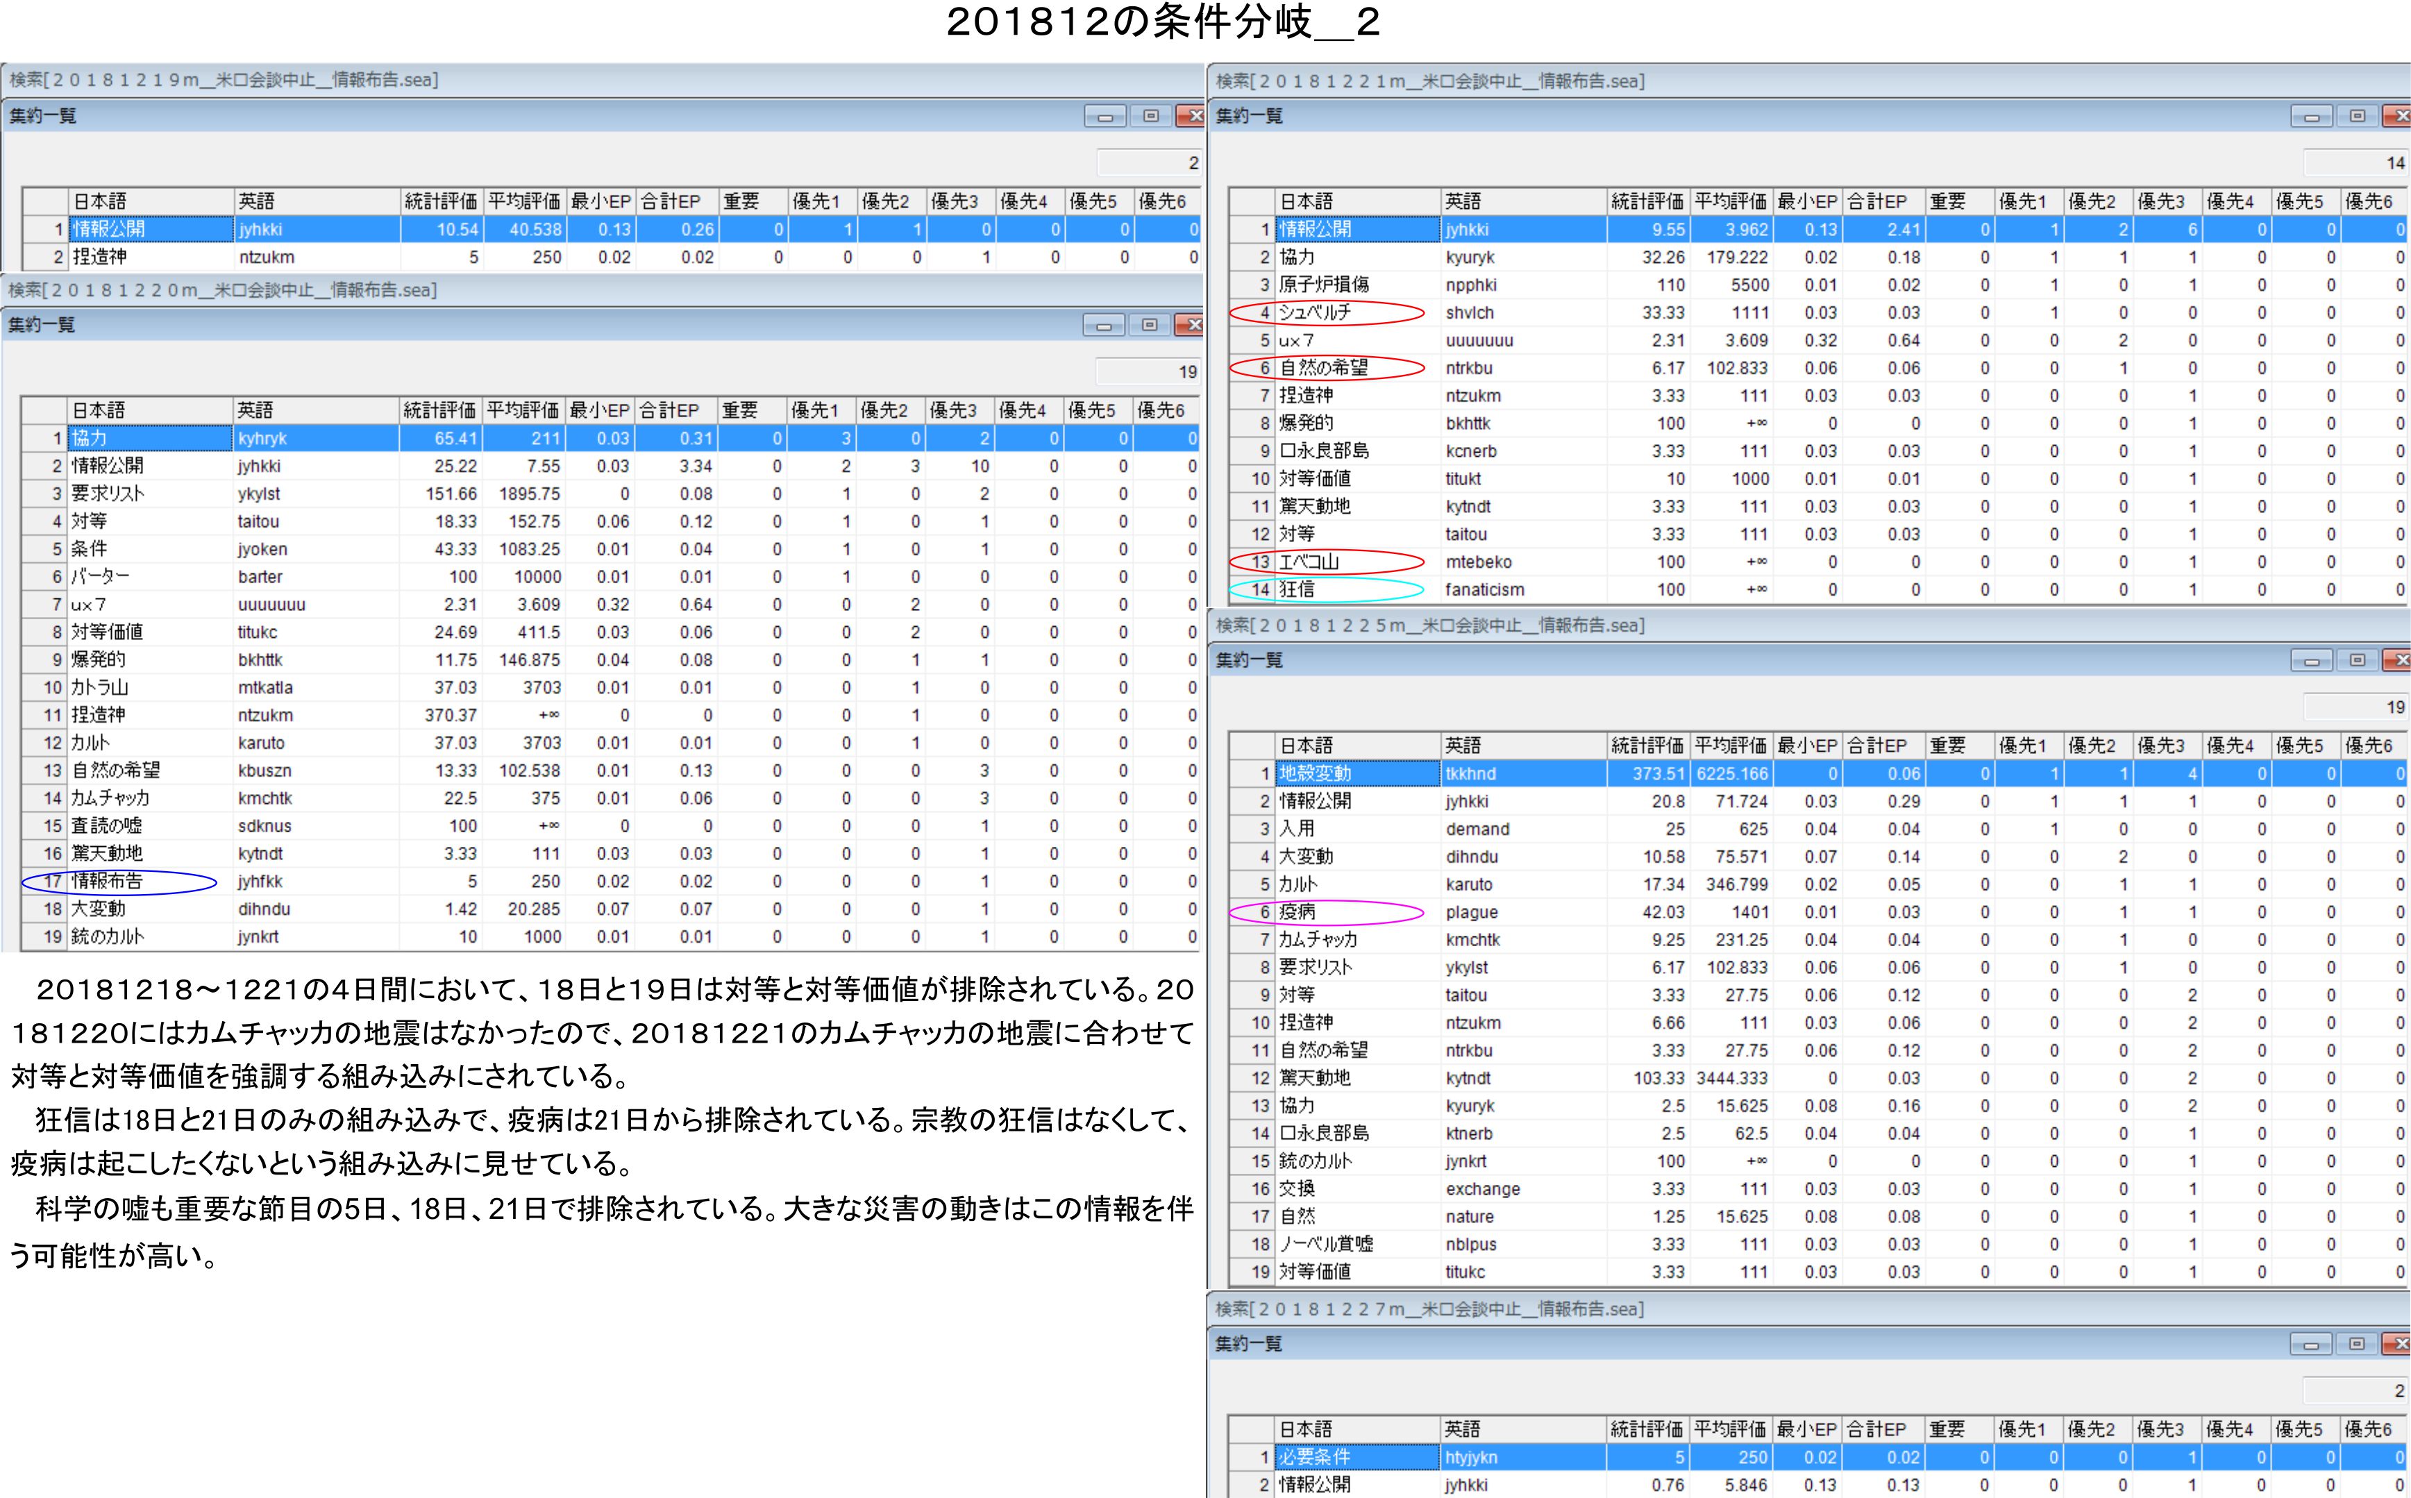
Task: Close the 20181220m 集約一覧 window
Action: (x=1190, y=325)
